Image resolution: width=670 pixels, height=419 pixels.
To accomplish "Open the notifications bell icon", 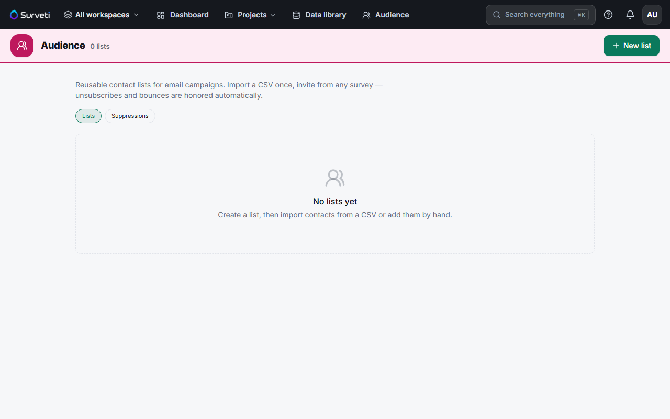I will (x=630, y=15).
